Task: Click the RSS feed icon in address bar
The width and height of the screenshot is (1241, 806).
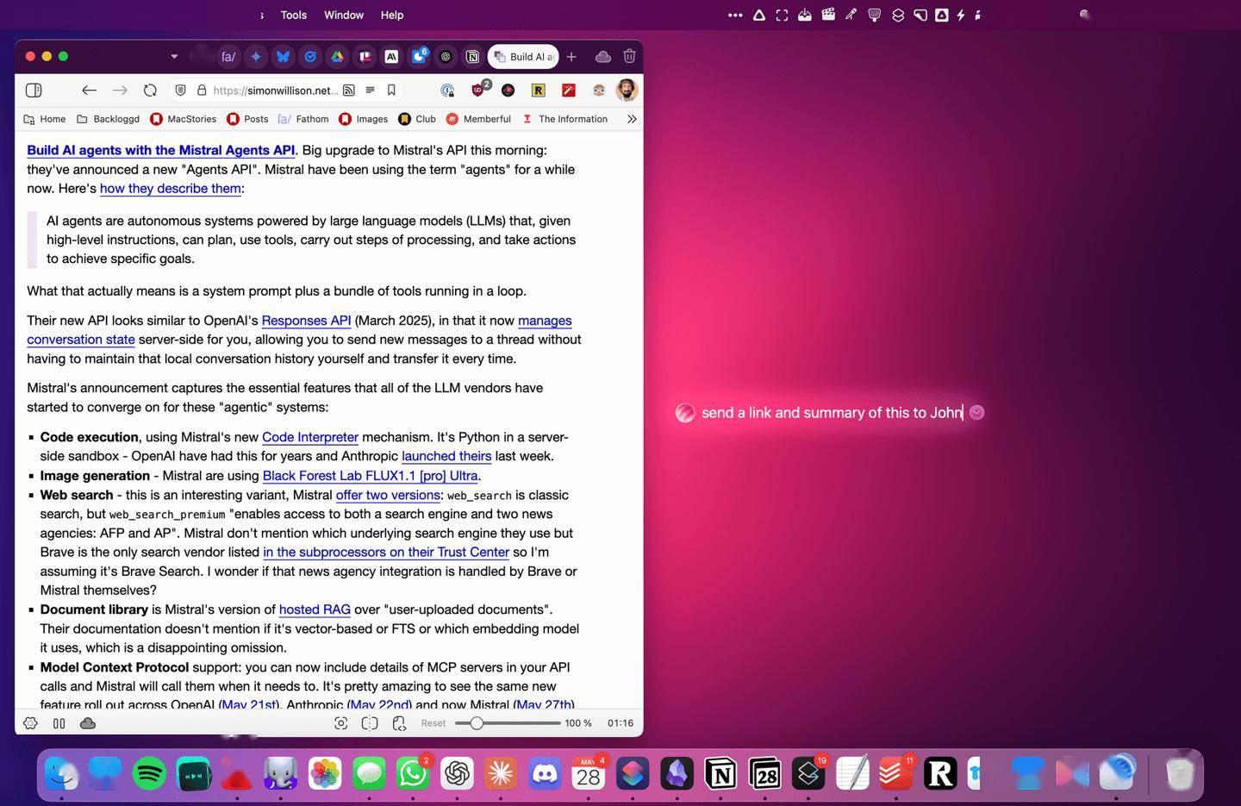Action: pyautogui.click(x=349, y=90)
